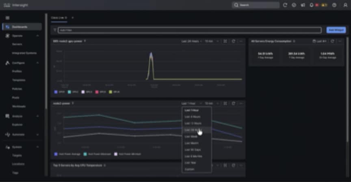This screenshot has width=351, height=182.
Task: Select Last Year option
Action: [x=197, y=163]
